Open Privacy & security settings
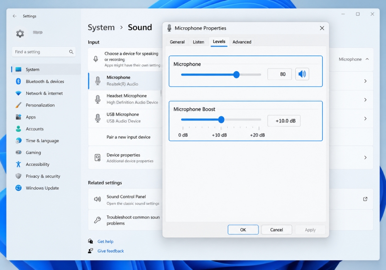386x270 pixels. pyautogui.click(x=46, y=176)
